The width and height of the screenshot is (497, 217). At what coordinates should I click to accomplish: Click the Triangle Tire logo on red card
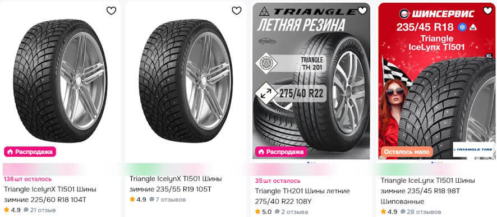point(473,149)
